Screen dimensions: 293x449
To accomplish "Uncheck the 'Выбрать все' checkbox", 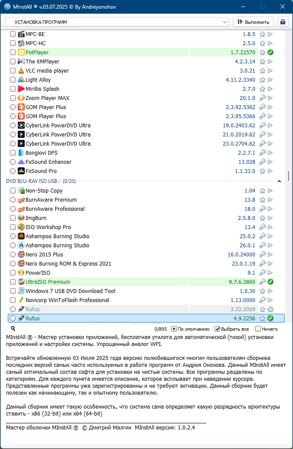I will [x=217, y=329].
